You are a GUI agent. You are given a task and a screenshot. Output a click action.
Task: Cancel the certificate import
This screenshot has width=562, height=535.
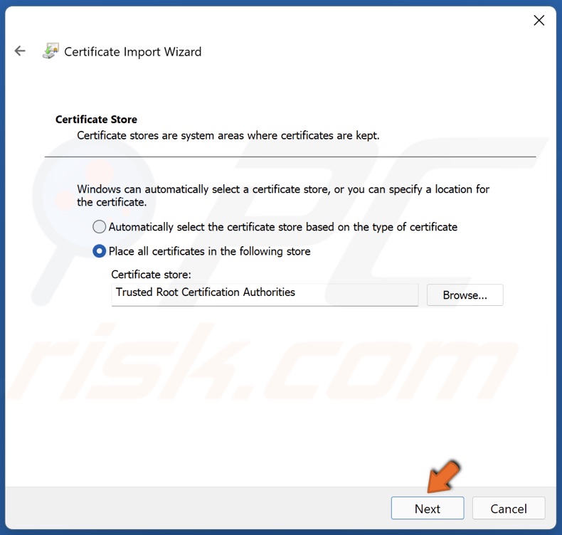[x=509, y=509]
